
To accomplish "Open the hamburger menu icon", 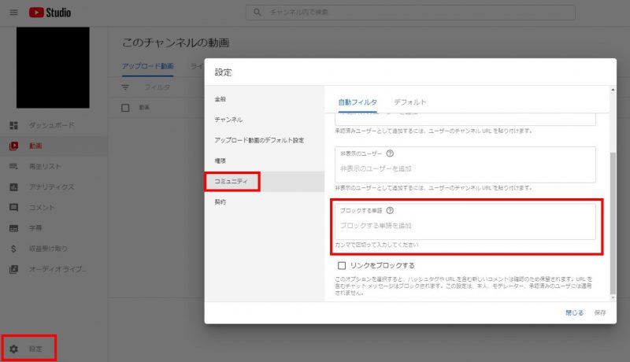I will point(13,12).
